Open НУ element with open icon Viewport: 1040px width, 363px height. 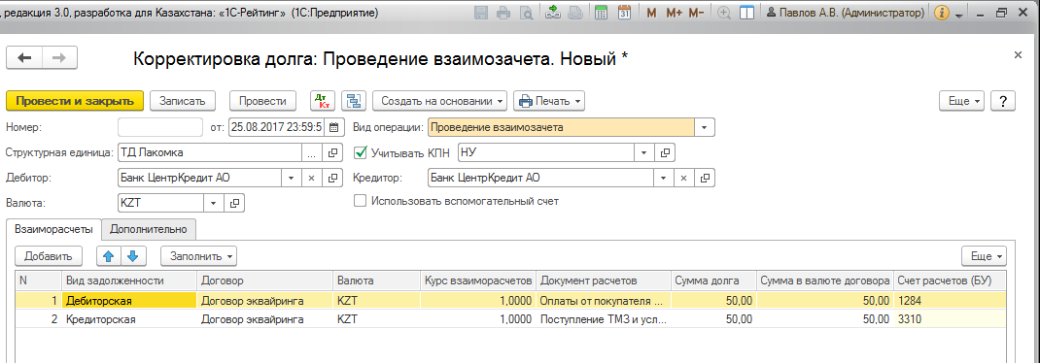point(664,153)
